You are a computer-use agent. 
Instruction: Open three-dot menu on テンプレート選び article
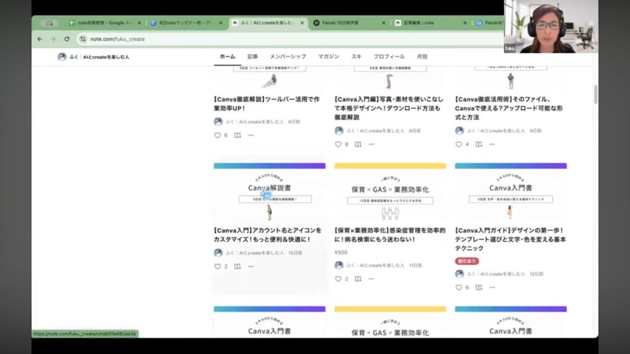pyautogui.click(x=492, y=288)
